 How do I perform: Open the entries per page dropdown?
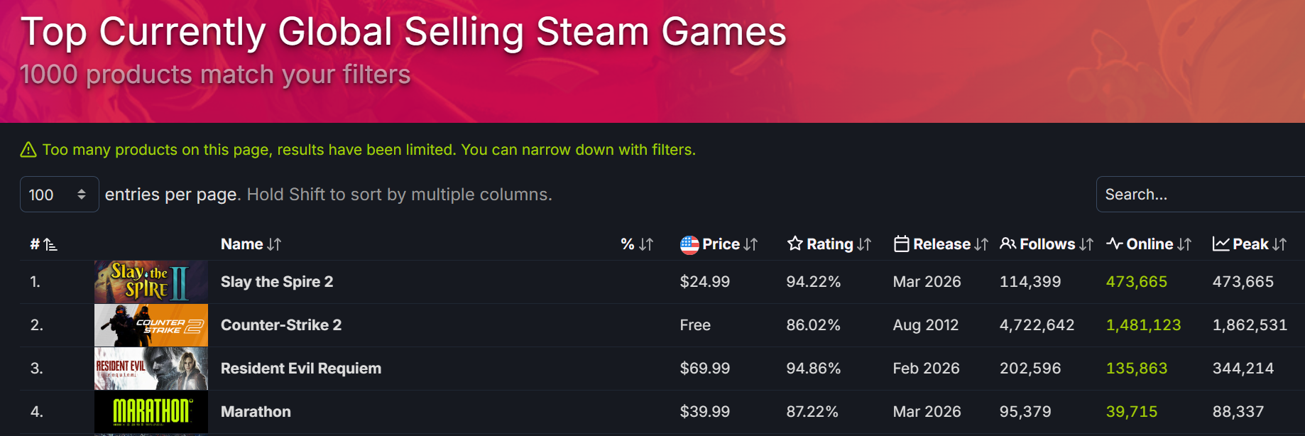coord(59,195)
